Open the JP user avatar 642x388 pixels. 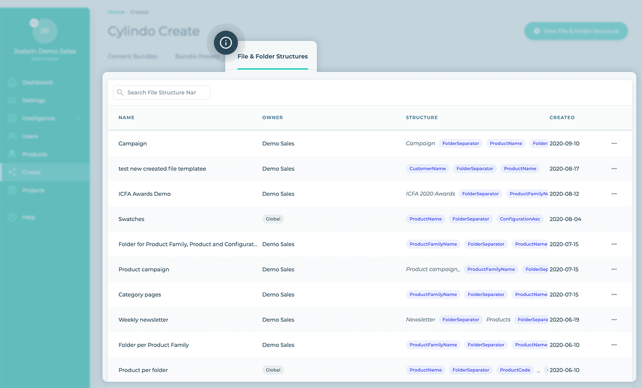tap(45, 30)
